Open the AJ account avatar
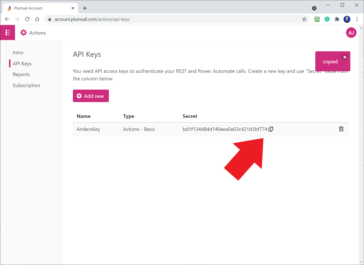This screenshot has width=364, height=265. tap(351, 33)
